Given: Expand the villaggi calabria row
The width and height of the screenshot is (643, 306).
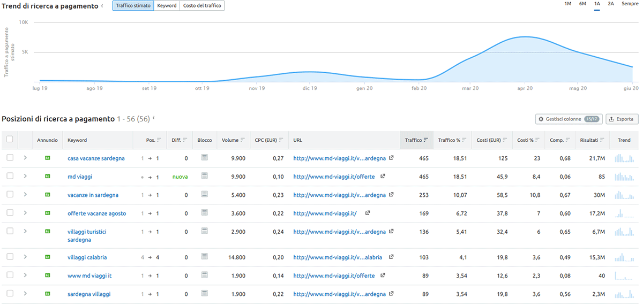Looking at the screenshot, I should [x=25, y=257].
